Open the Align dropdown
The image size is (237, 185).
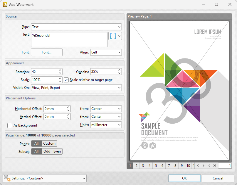(106, 52)
